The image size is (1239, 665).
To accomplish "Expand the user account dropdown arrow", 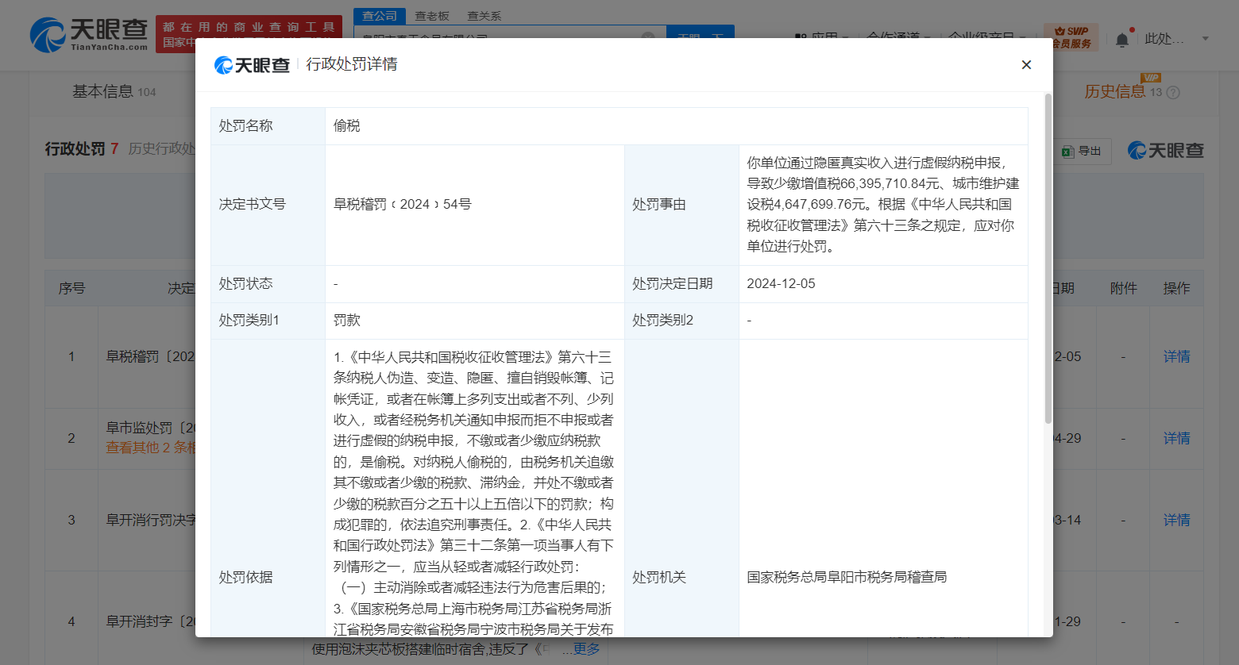I will point(1205,38).
